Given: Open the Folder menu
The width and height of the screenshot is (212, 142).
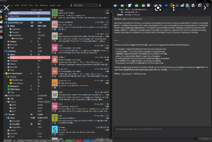Looking at the screenshot, I should click(17, 6).
